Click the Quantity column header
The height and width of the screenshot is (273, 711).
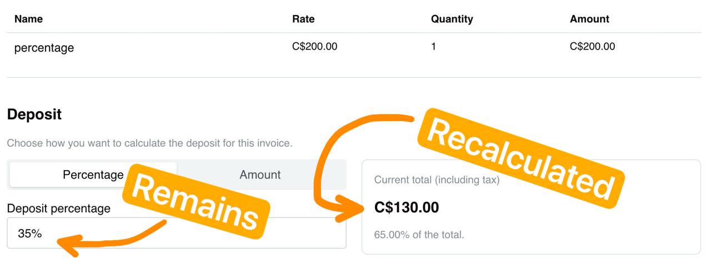(452, 19)
